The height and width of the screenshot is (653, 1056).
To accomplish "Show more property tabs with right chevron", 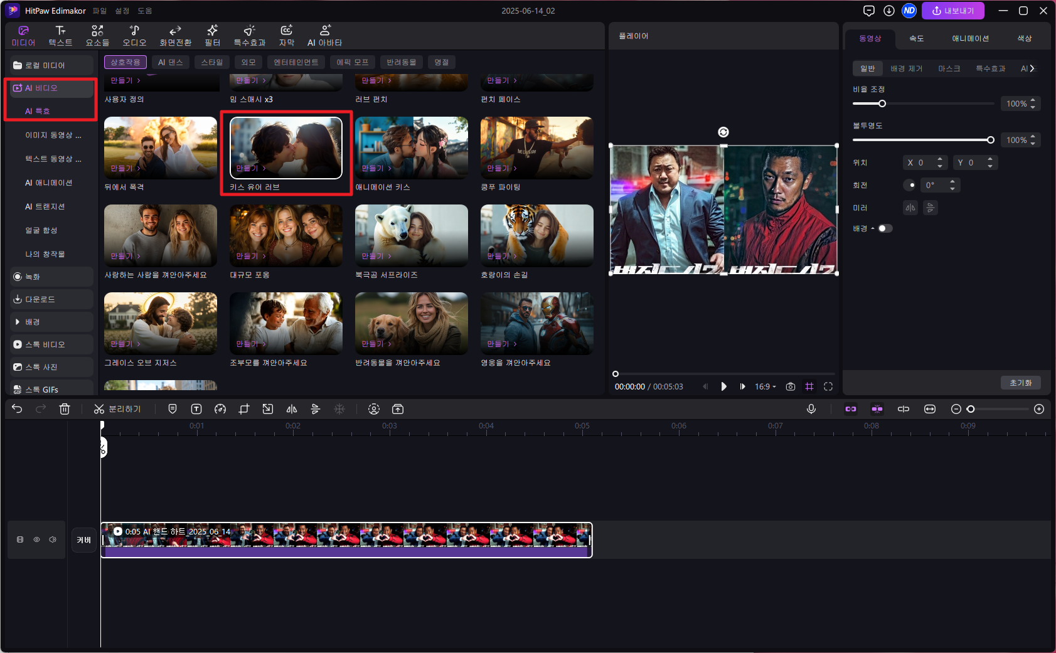I will (x=1032, y=68).
